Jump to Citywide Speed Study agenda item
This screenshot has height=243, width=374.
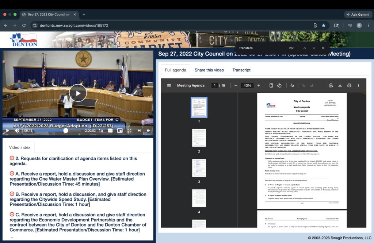pos(77,199)
